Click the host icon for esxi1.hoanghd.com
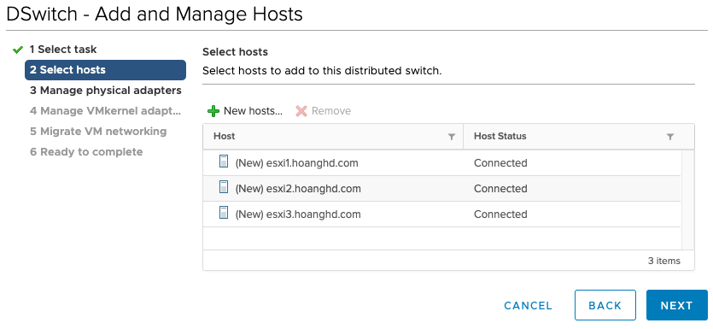Image resolution: width=713 pixels, height=329 pixels. [224, 162]
